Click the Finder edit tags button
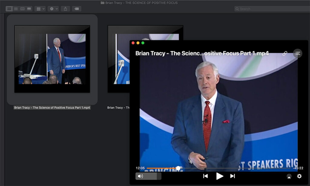Viewport: 310px width, 186px height. [77, 9]
